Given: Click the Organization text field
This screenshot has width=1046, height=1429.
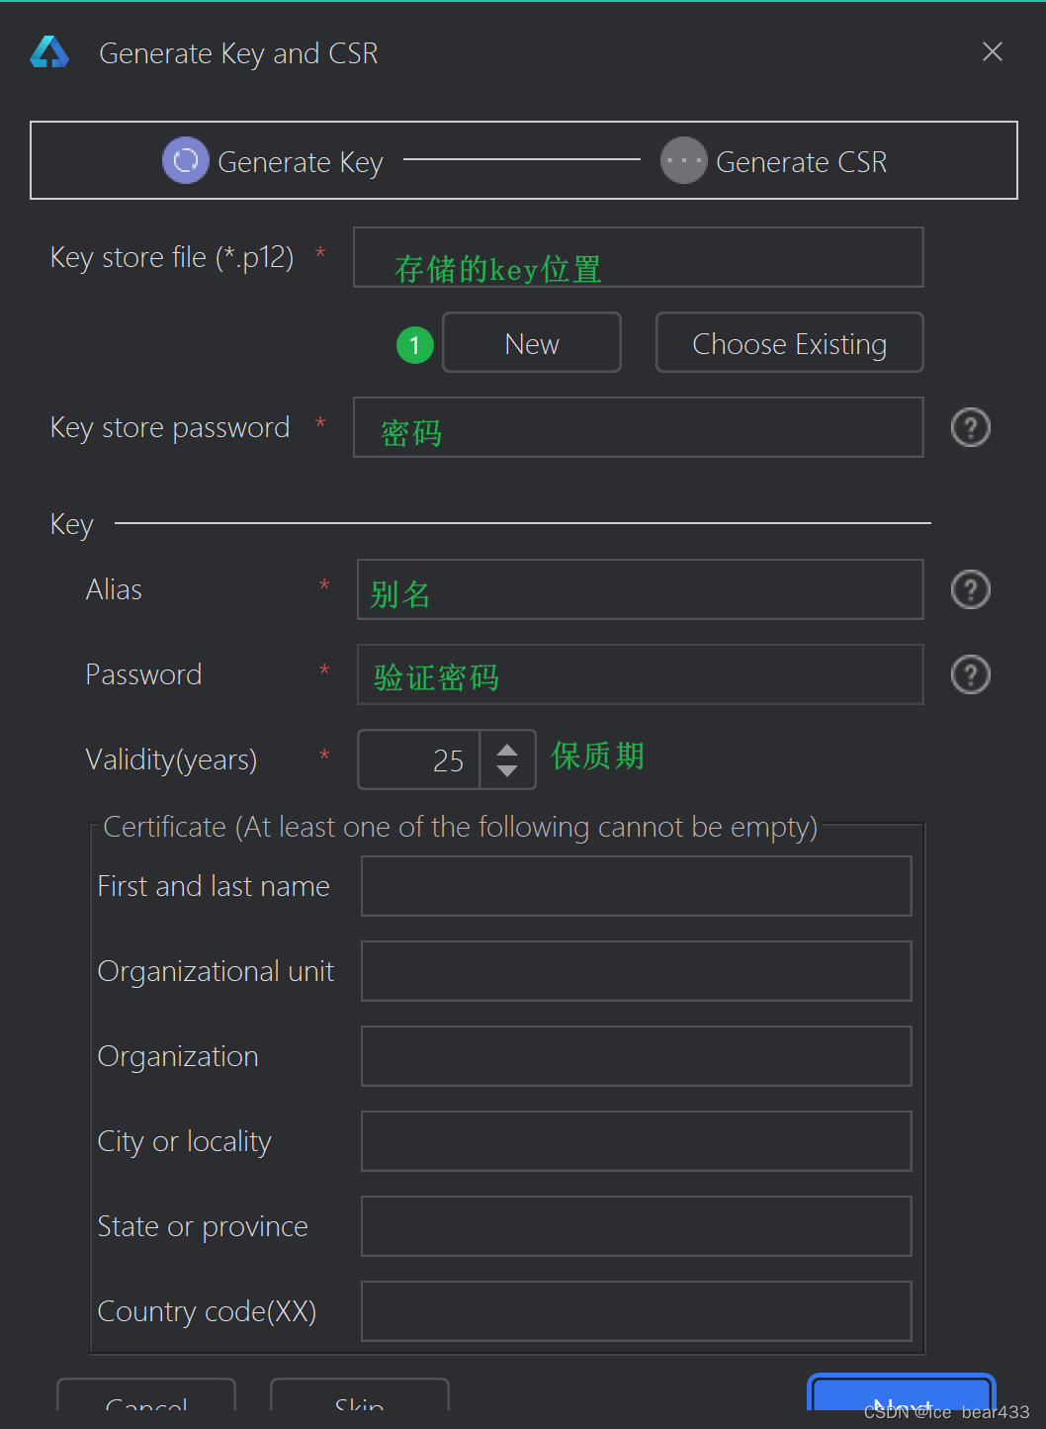Looking at the screenshot, I should tap(636, 1055).
